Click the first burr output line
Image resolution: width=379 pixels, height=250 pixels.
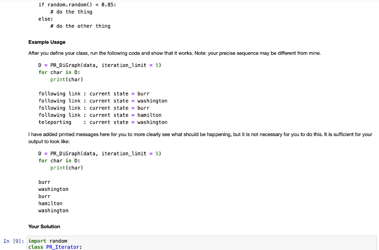click(x=44, y=182)
